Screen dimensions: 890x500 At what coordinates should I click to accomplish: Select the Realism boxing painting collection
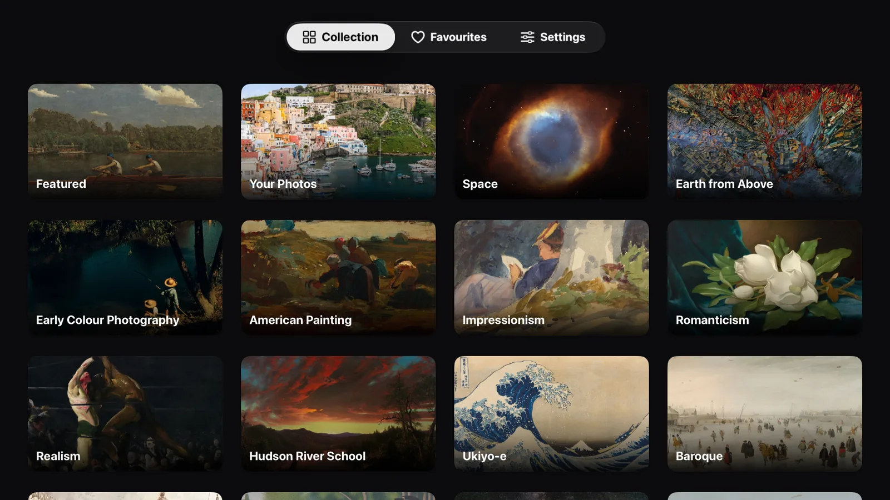tap(125, 414)
